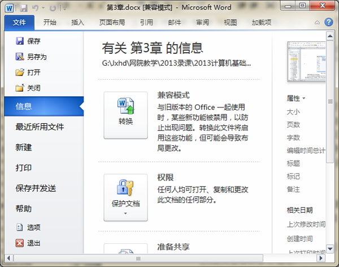Open Customize Quick Access Toolbar dropdown

pos(64,8)
